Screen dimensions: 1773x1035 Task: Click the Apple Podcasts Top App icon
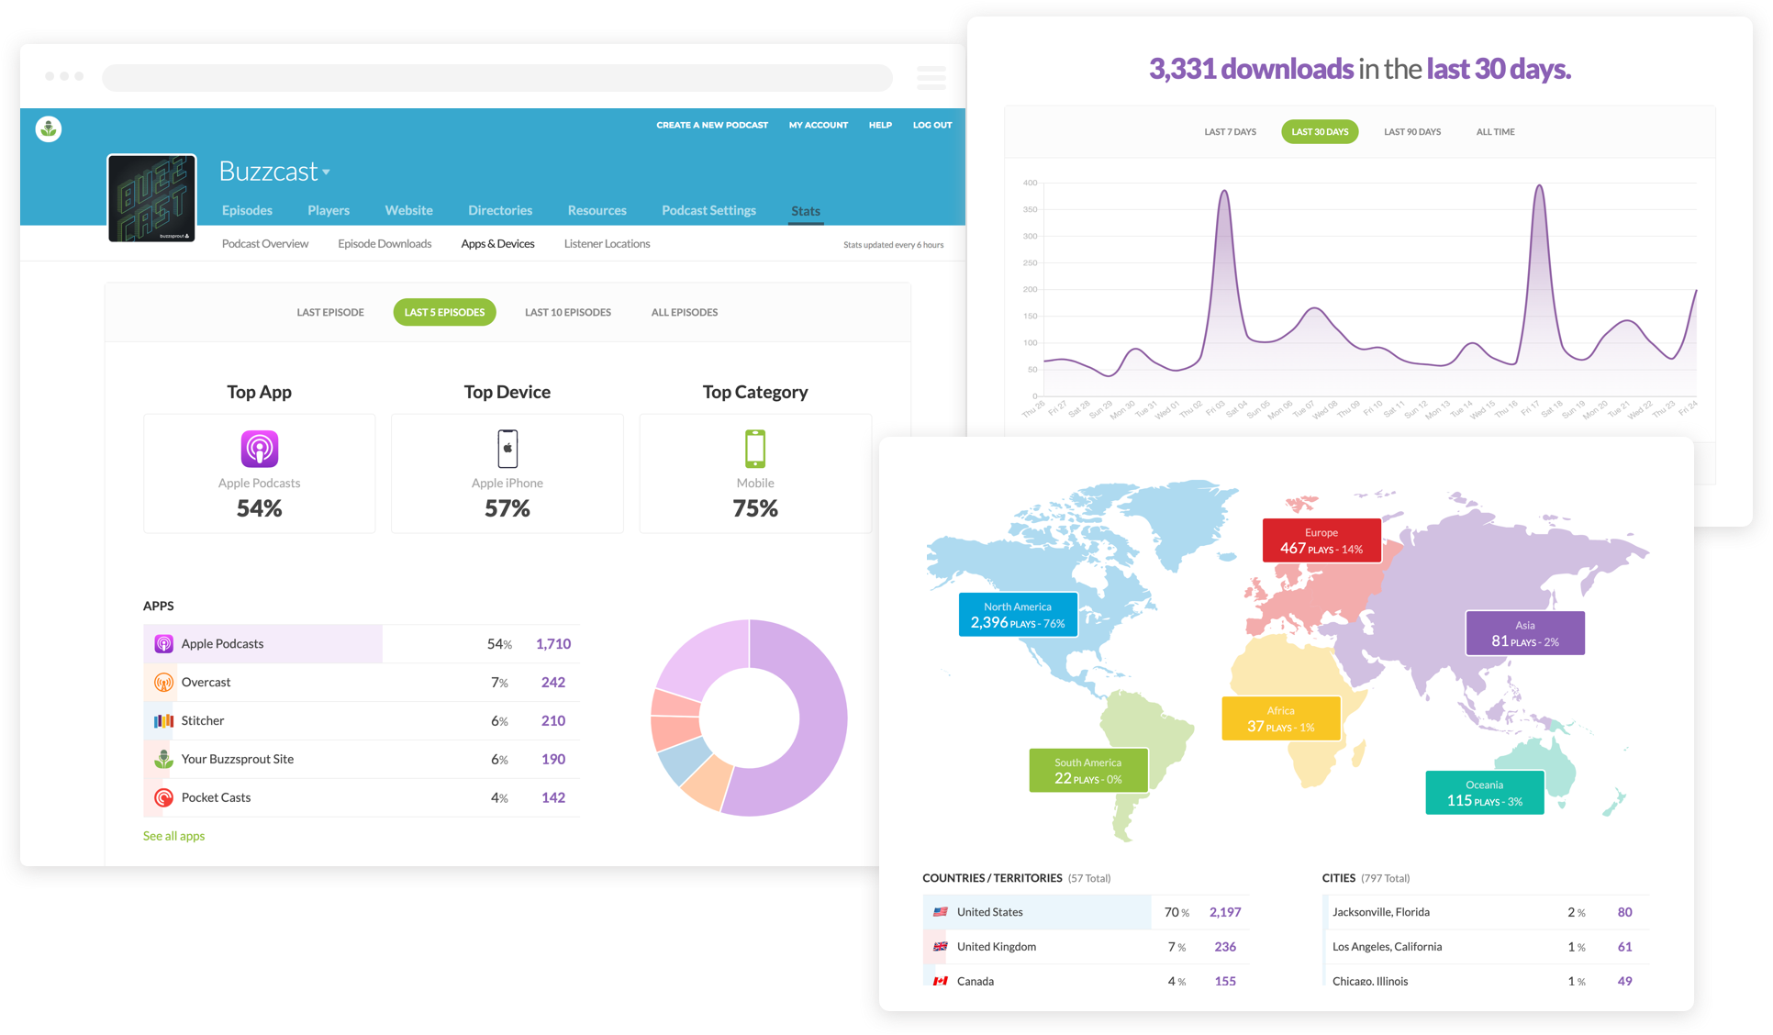(x=260, y=449)
